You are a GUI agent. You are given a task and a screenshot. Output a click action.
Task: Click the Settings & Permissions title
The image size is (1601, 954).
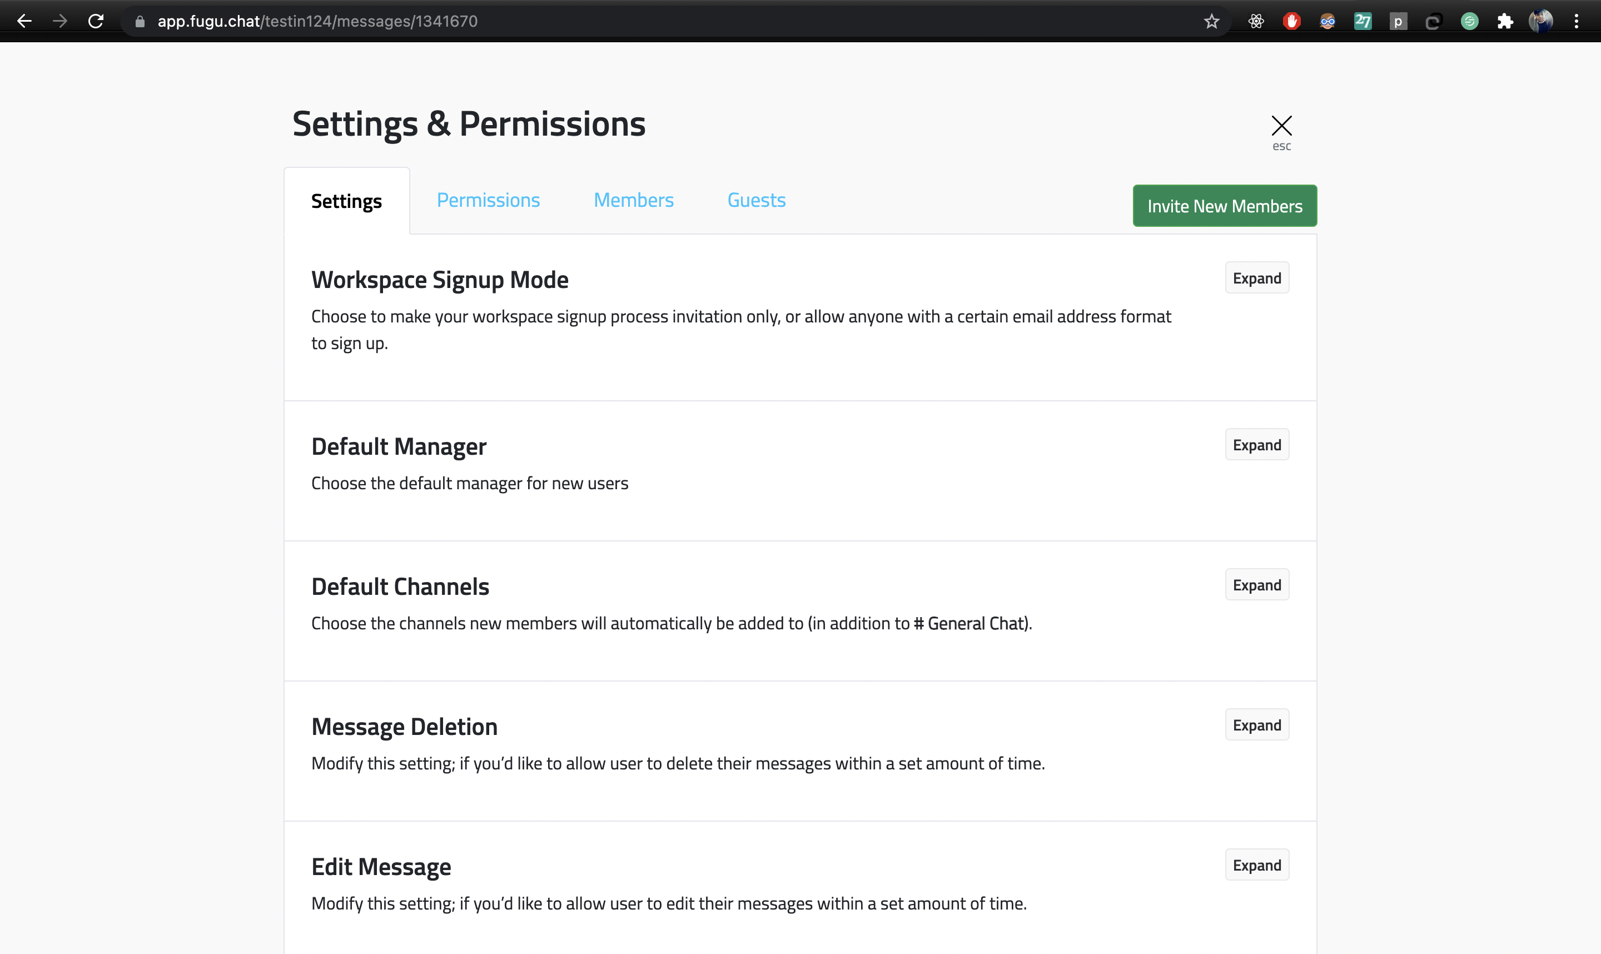point(469,123)
